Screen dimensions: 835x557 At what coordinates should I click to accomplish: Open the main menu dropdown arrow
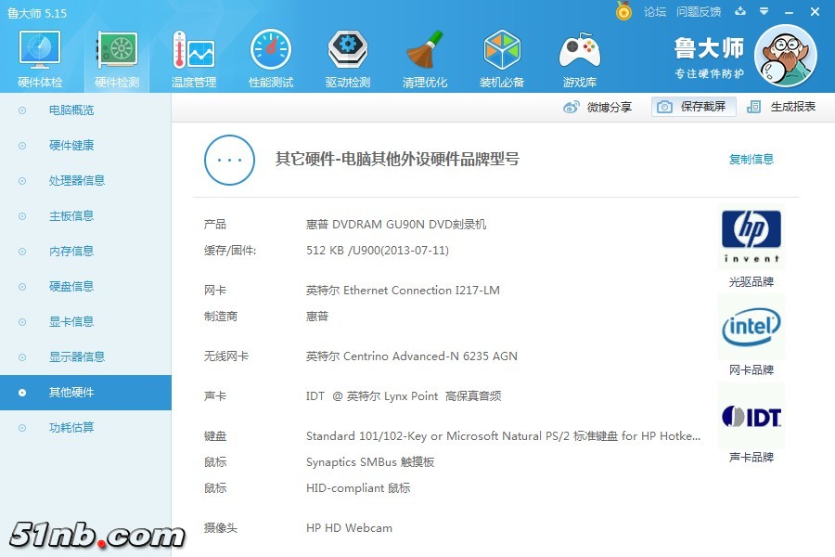coord(764,11)
